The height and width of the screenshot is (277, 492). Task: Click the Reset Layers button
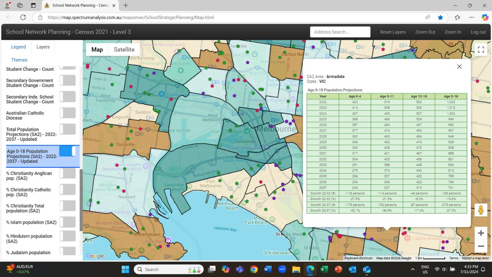tap(393, 32)
